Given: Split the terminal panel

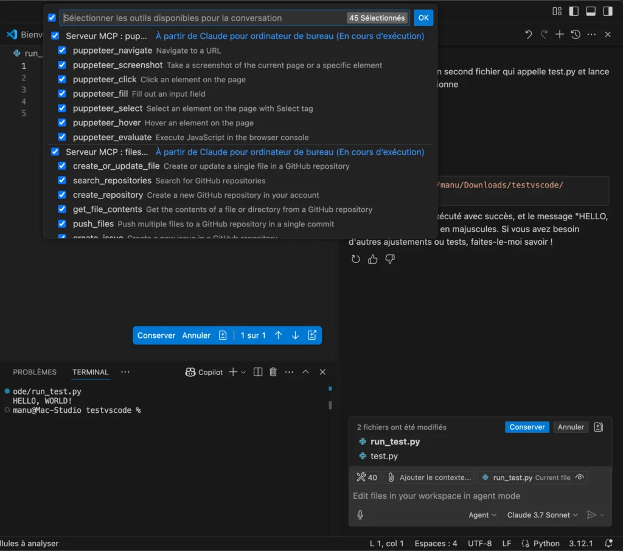Looking at the screenshot, I should click(x=258, y=372).
